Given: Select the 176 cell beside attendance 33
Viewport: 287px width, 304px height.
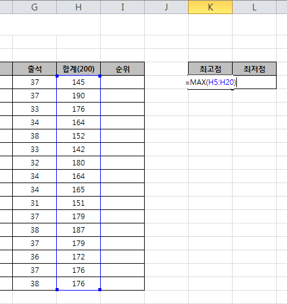Looking at the screenshot, I should click(x=78, y=109).
